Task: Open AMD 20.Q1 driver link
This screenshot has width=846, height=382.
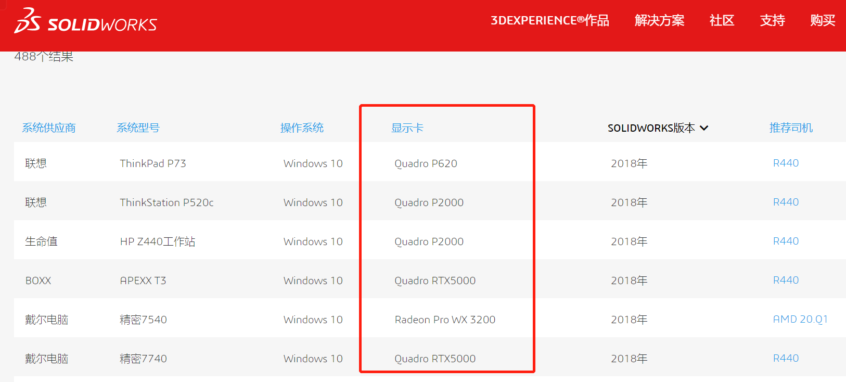Action: point(800,319)
